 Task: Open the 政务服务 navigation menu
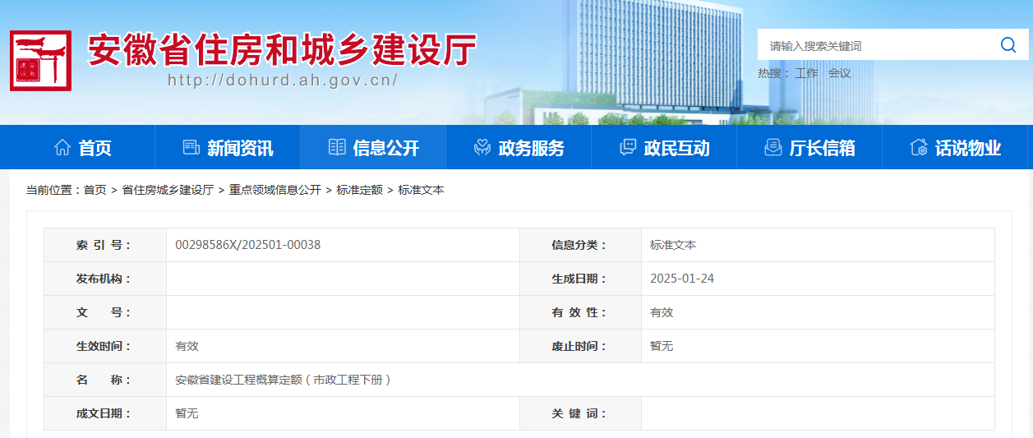[531, 148]
